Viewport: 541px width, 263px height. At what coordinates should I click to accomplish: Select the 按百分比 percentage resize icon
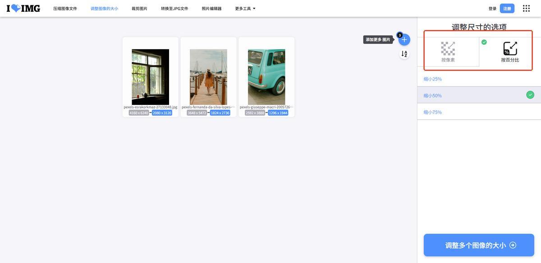tap(510, 48)
